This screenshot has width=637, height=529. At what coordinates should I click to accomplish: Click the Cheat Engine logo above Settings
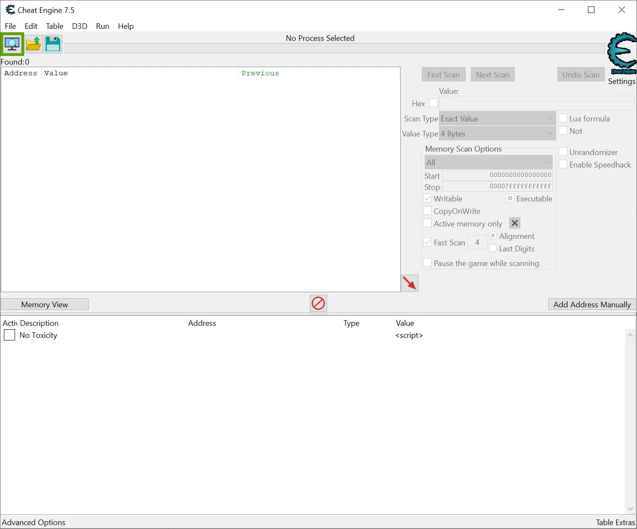(x=622, y=53)
